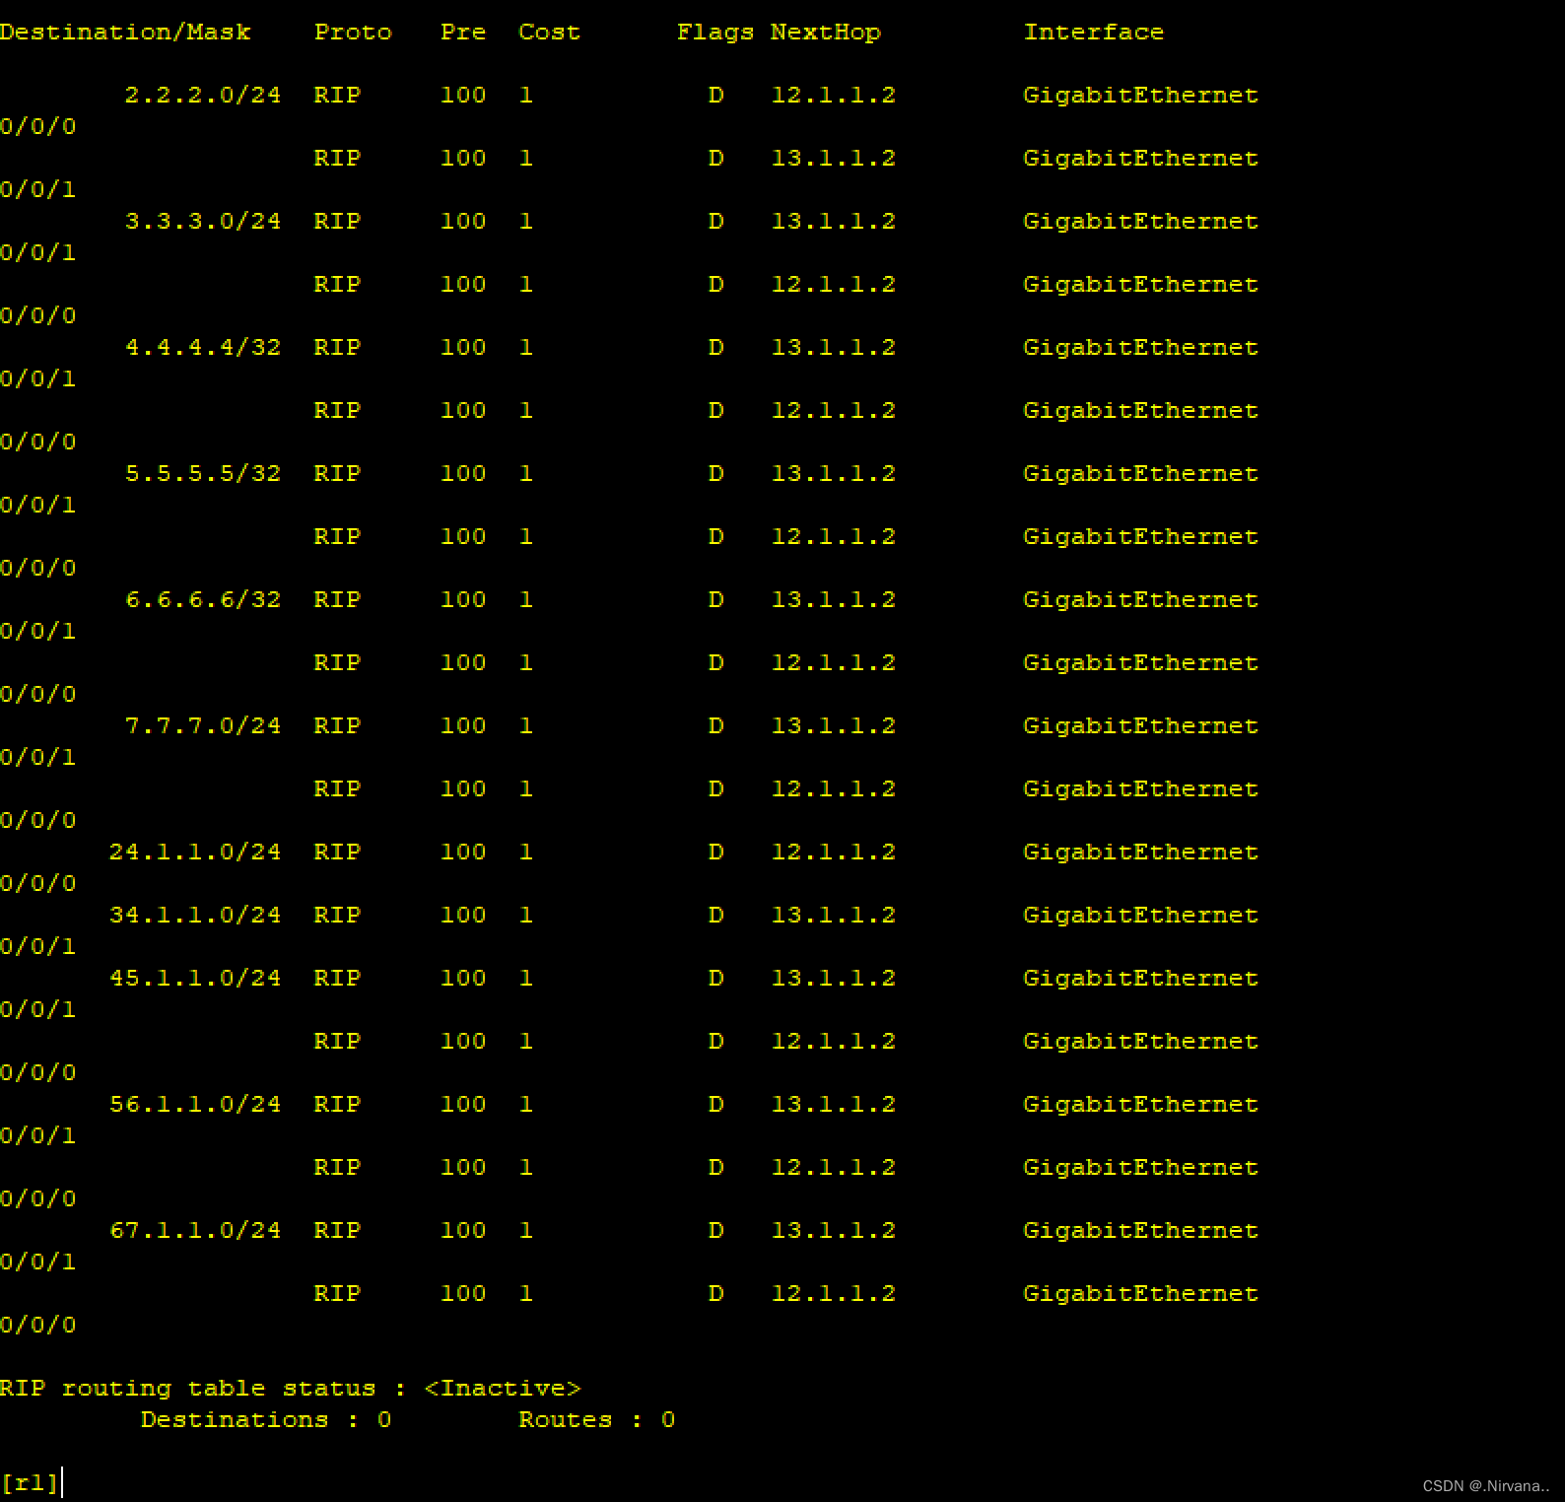Click the 'RIP routing table status' line
The image size is (1565, 1502).
pos(291,1389)
